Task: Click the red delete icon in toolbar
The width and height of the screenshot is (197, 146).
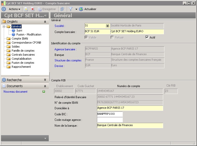Action: pos(33,9)
